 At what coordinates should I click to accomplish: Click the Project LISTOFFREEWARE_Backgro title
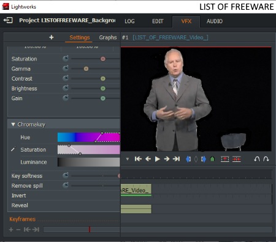pyautogui.click(x=67, y=20)
